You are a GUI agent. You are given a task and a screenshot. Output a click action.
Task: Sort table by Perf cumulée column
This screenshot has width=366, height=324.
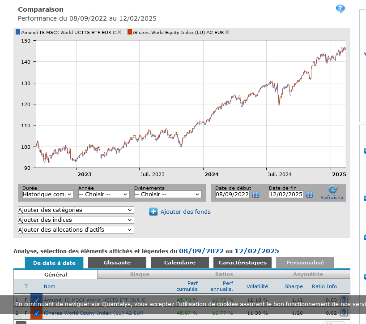[x=187, y=286]
